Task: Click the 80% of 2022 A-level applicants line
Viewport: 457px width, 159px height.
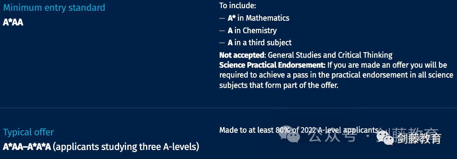Action: click(299, 130)
